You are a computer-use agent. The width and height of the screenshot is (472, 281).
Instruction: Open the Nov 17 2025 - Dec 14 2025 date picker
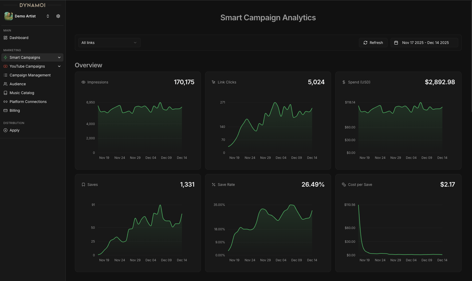425,42
